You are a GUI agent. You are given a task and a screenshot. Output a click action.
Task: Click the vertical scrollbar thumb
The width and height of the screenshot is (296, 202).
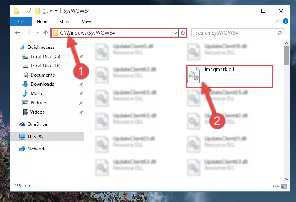(x=286, y=56)
